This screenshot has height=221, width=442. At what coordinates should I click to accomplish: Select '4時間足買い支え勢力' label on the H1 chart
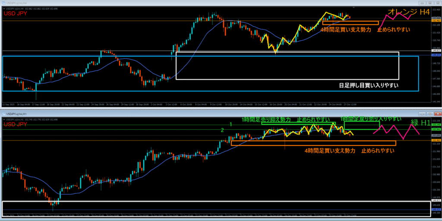coord(330,151)
